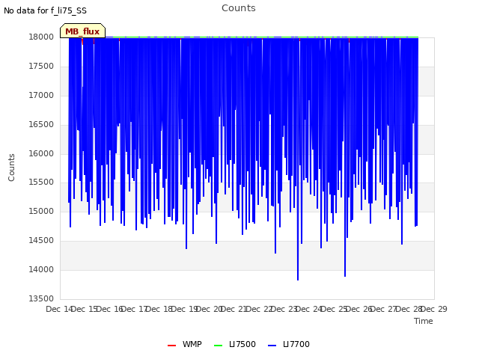
Task: Click the 17500 y-axis tick label
Action: [41, 67]
